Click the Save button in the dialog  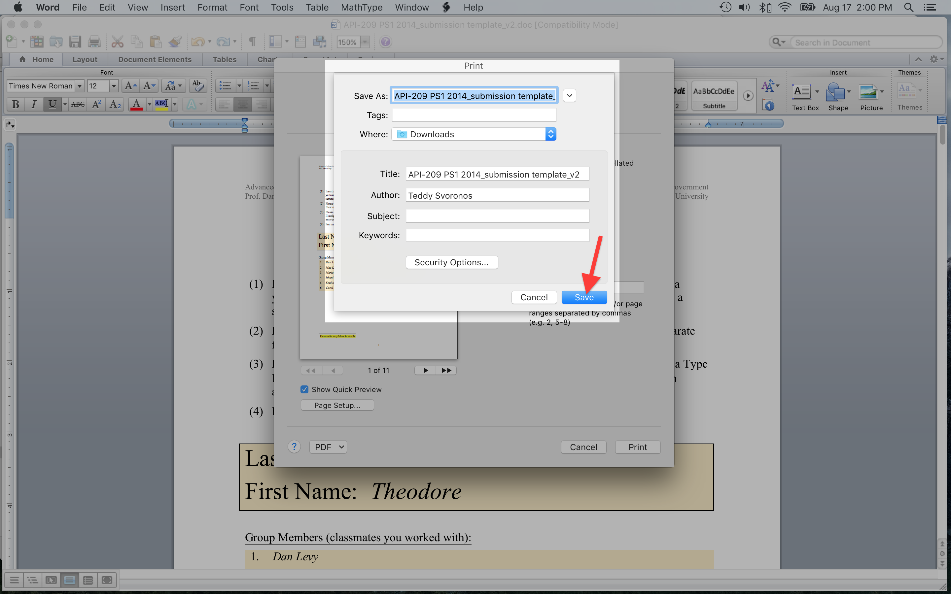click(x=584, y=297)
